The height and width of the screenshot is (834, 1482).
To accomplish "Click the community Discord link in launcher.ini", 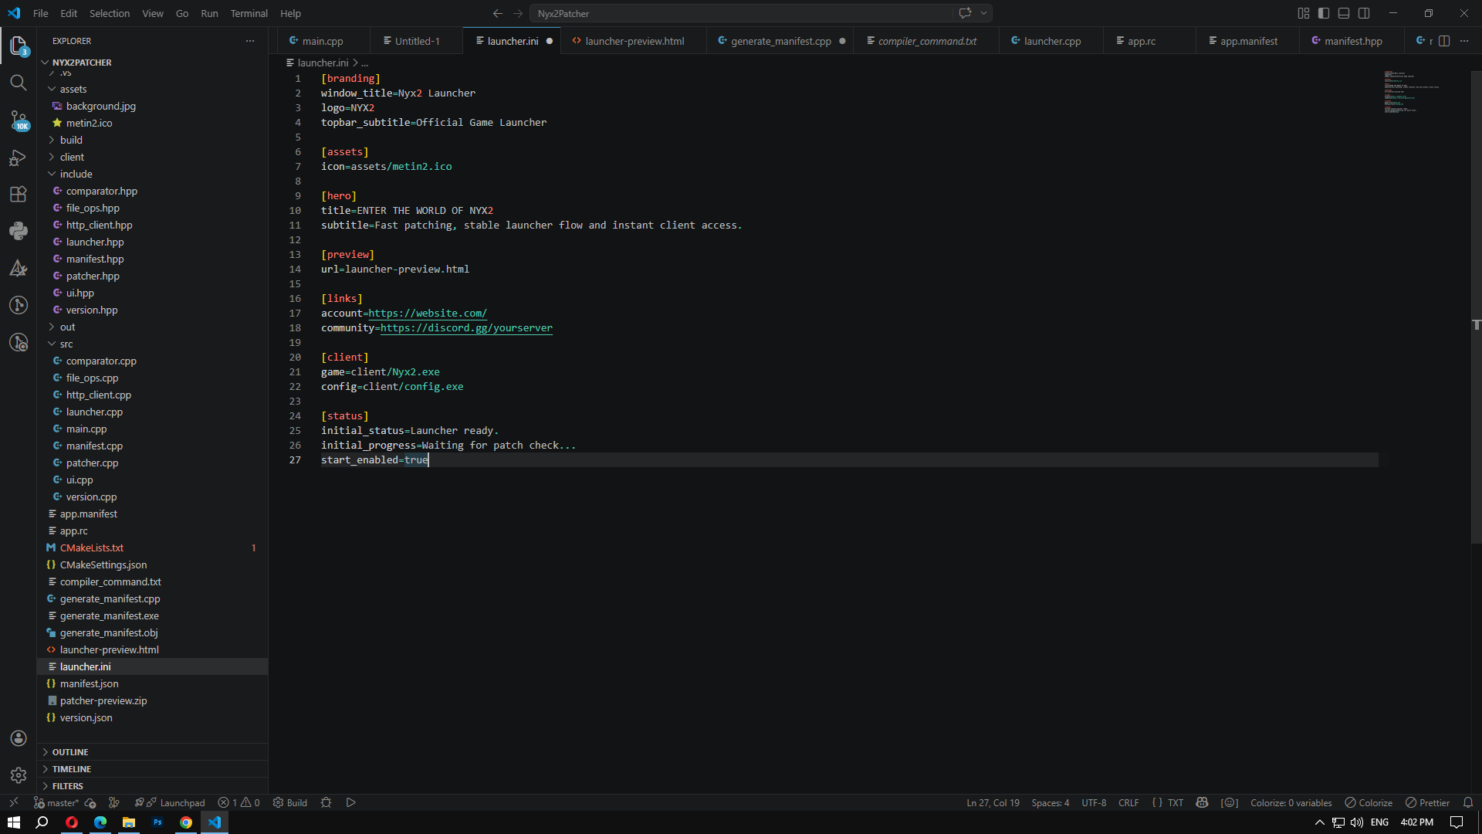I will 466,328.
